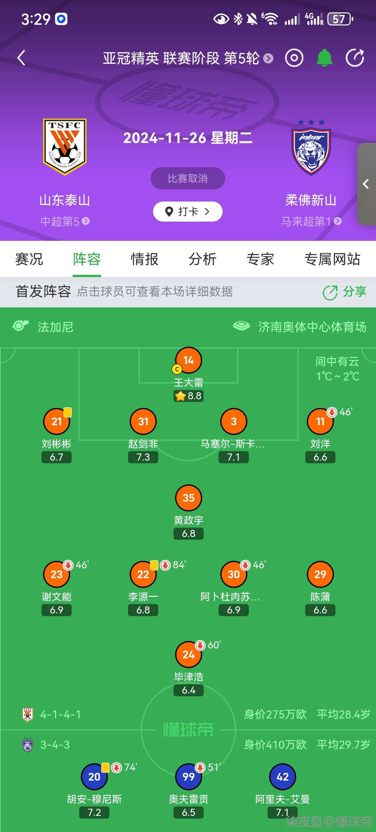This screenshot has height=832, width=376.
Task: Select goalkeeper 王大雷 number 14 badge
Action: [x=189, y=360]
